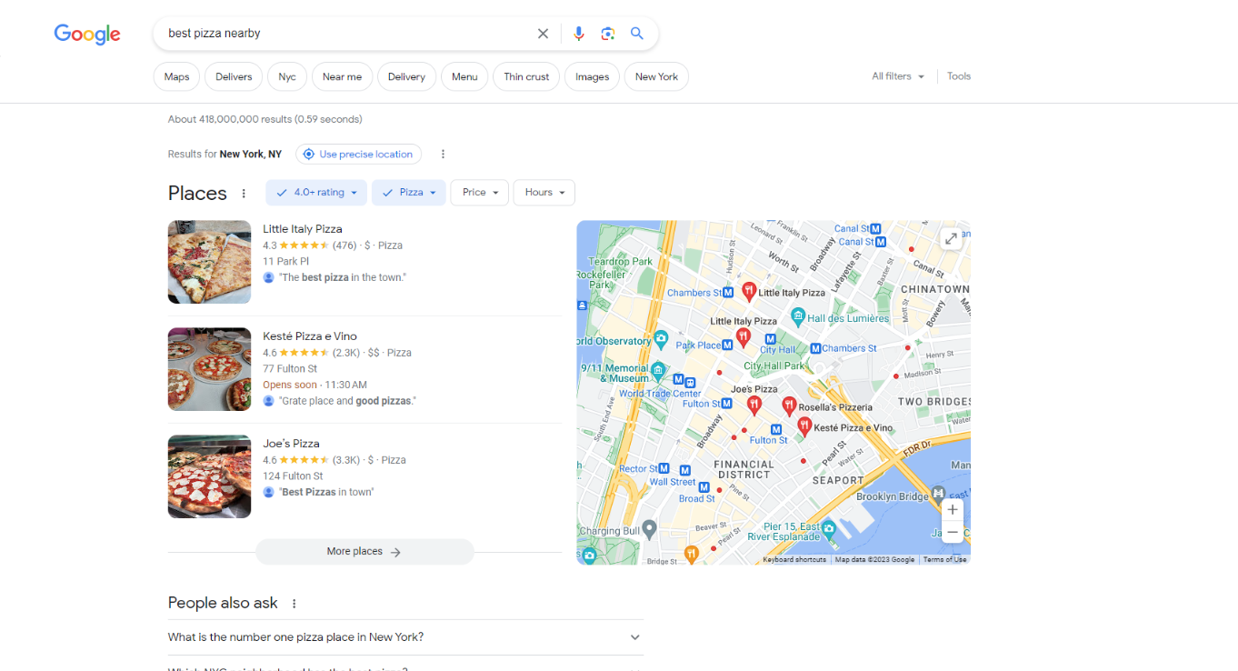Image resolution: width=1238 pixels, height=671 pixels.
Task: Select the Thin crust filter chip
Action: tap(526, 77)
